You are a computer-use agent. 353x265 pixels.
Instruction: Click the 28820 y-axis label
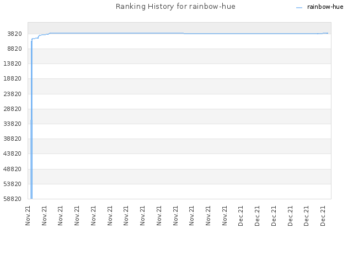tap(13, 109)
